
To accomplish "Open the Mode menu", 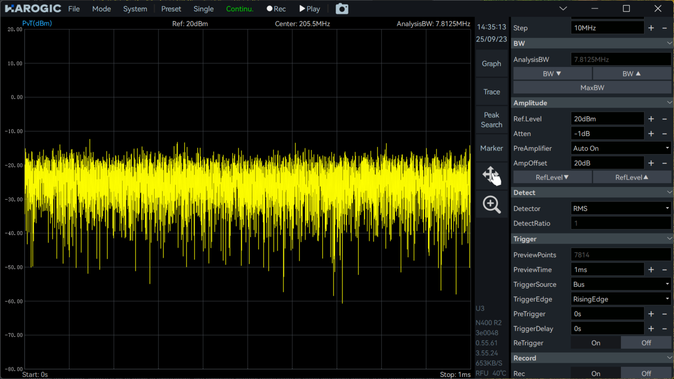I will point(101,9).
